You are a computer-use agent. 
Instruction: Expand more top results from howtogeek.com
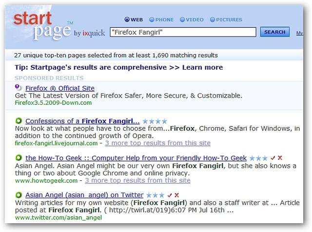click(137, 180)
